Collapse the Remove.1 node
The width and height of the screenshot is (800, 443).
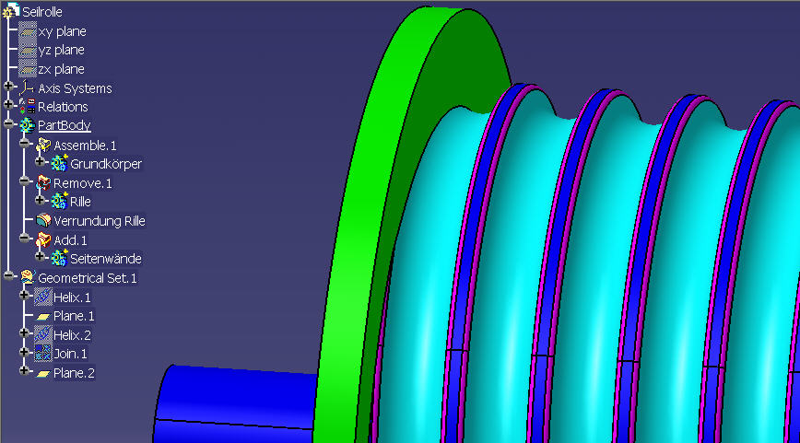click(24, 181)
